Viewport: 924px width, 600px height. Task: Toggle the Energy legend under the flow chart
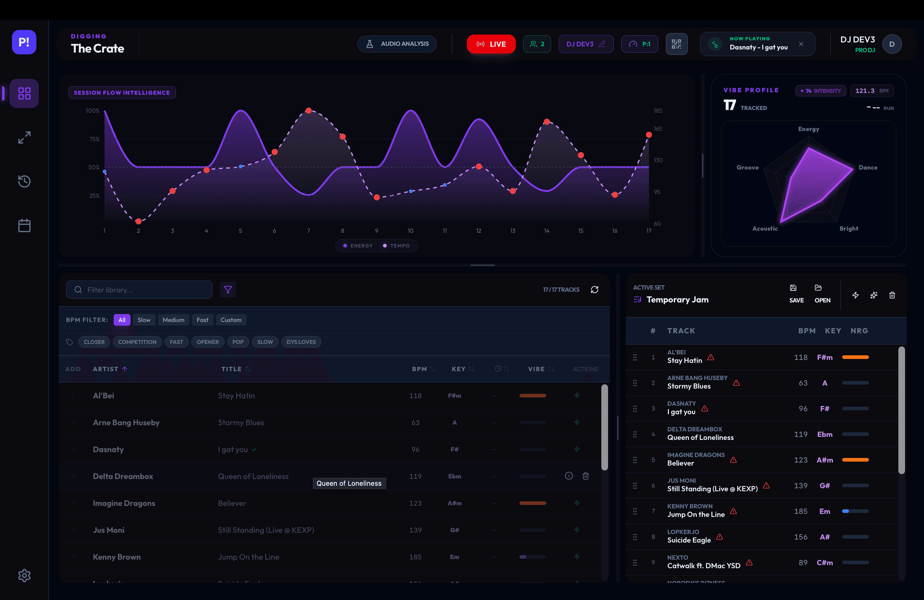coord(357,245)
